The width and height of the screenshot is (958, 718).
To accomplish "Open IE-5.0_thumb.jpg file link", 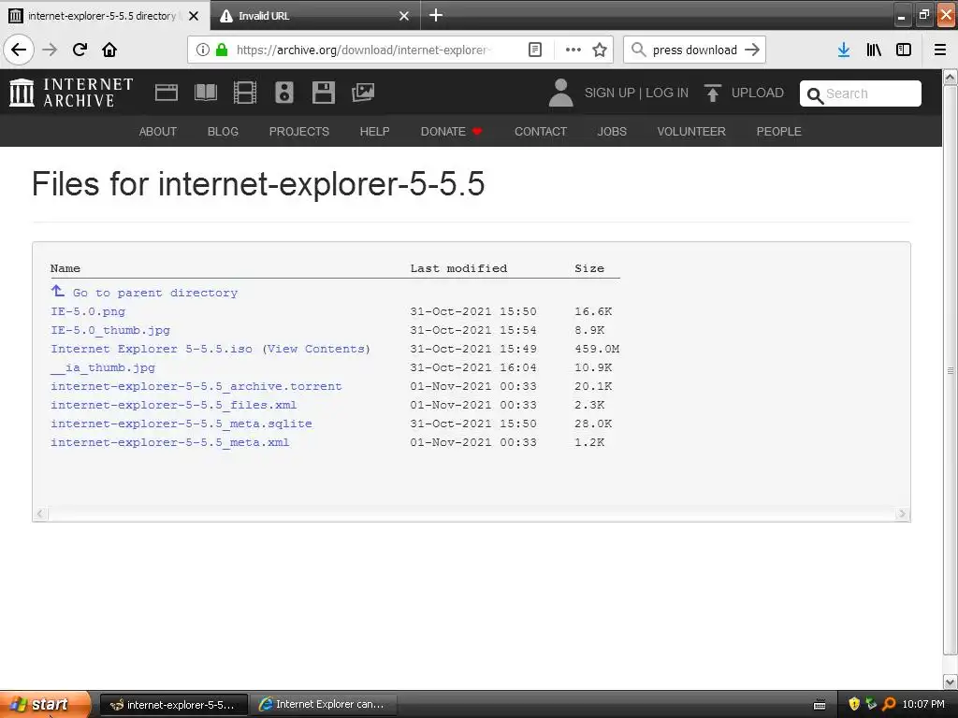I will (110, 330).
